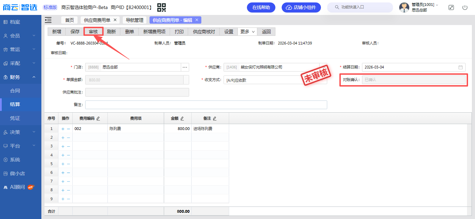Click the plus icon in row 1
The height and width of the screenshot is (219, 475).
pos(63,129)
